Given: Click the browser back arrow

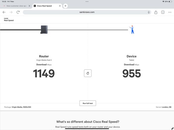Looking at the screenshot, I should coord(4,12).
